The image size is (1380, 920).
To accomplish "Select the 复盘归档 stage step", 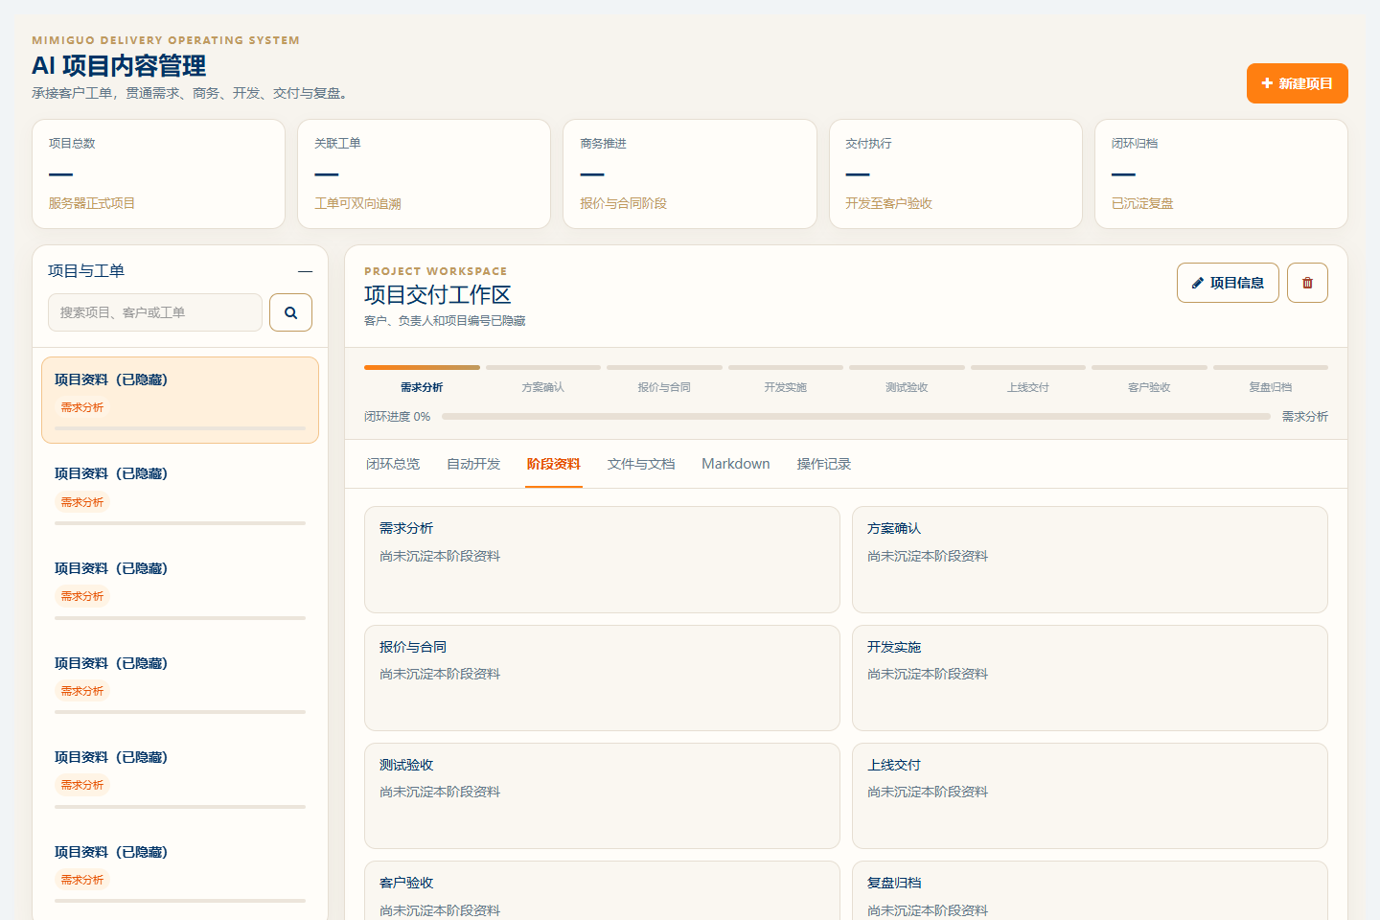I will coord(1271,379).
